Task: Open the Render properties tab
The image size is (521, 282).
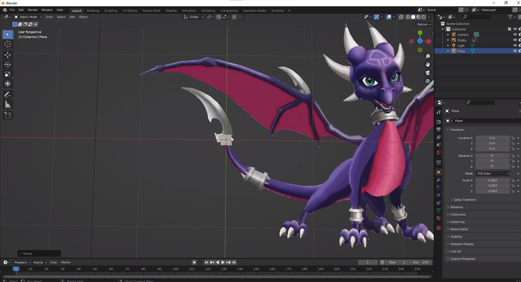Action: (439, 122)
